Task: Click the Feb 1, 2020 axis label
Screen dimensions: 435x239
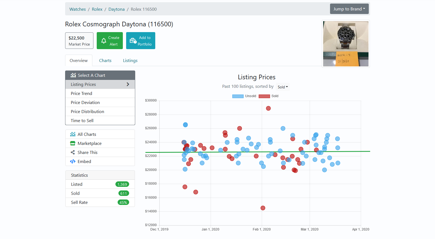Action: 262,229
